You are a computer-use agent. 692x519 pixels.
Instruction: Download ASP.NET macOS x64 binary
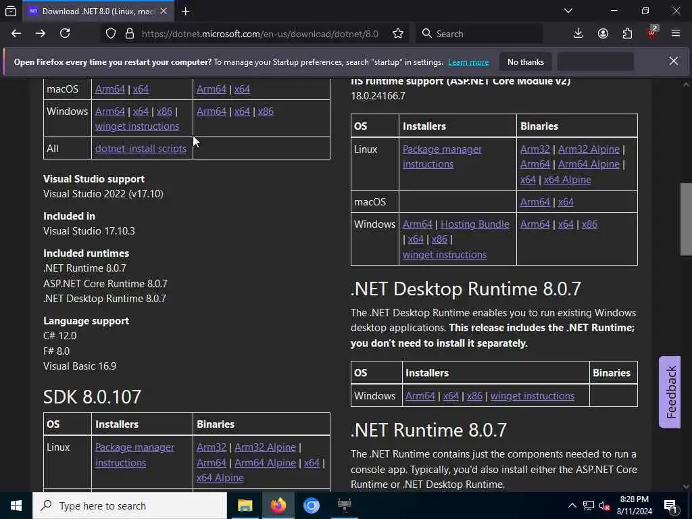[566, 202]
